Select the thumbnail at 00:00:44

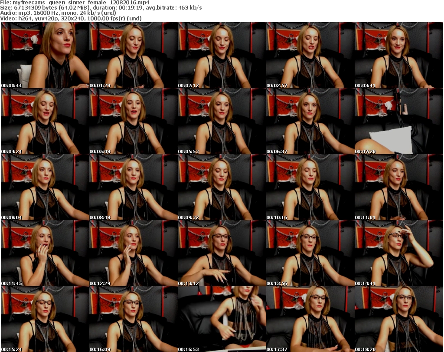[45, 55]
